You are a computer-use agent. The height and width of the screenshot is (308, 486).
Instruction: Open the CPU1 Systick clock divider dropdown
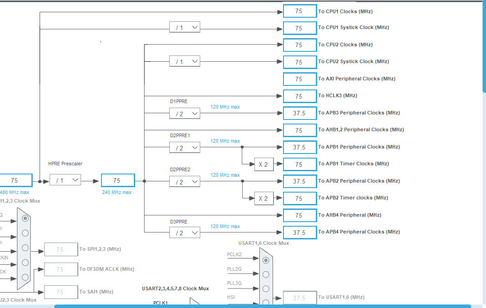coord(185,27)
